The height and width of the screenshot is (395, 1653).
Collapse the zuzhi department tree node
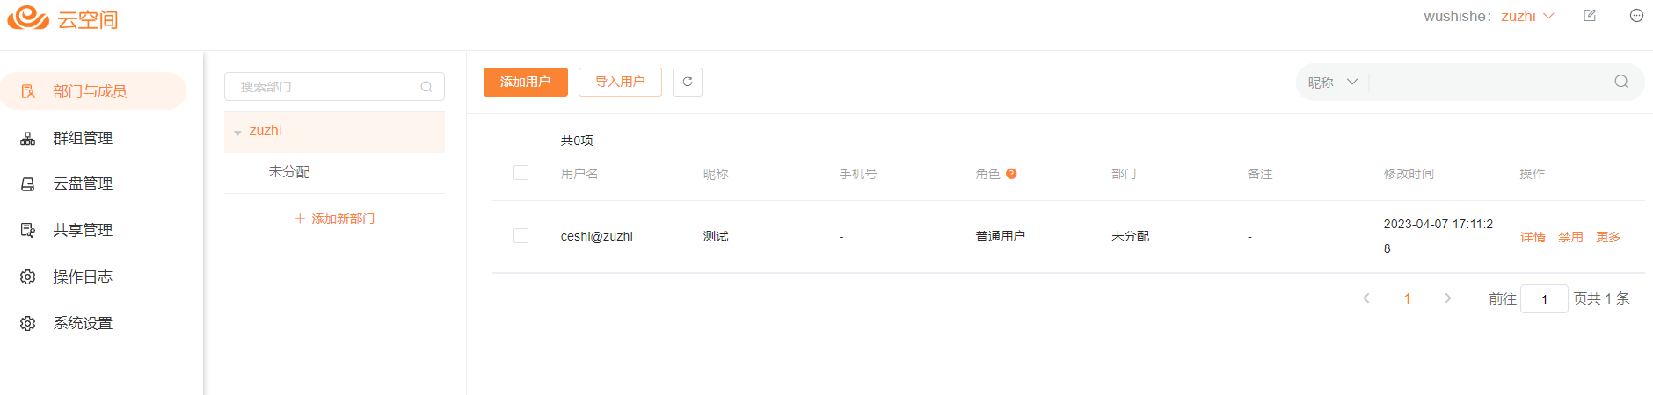[237, 133]
